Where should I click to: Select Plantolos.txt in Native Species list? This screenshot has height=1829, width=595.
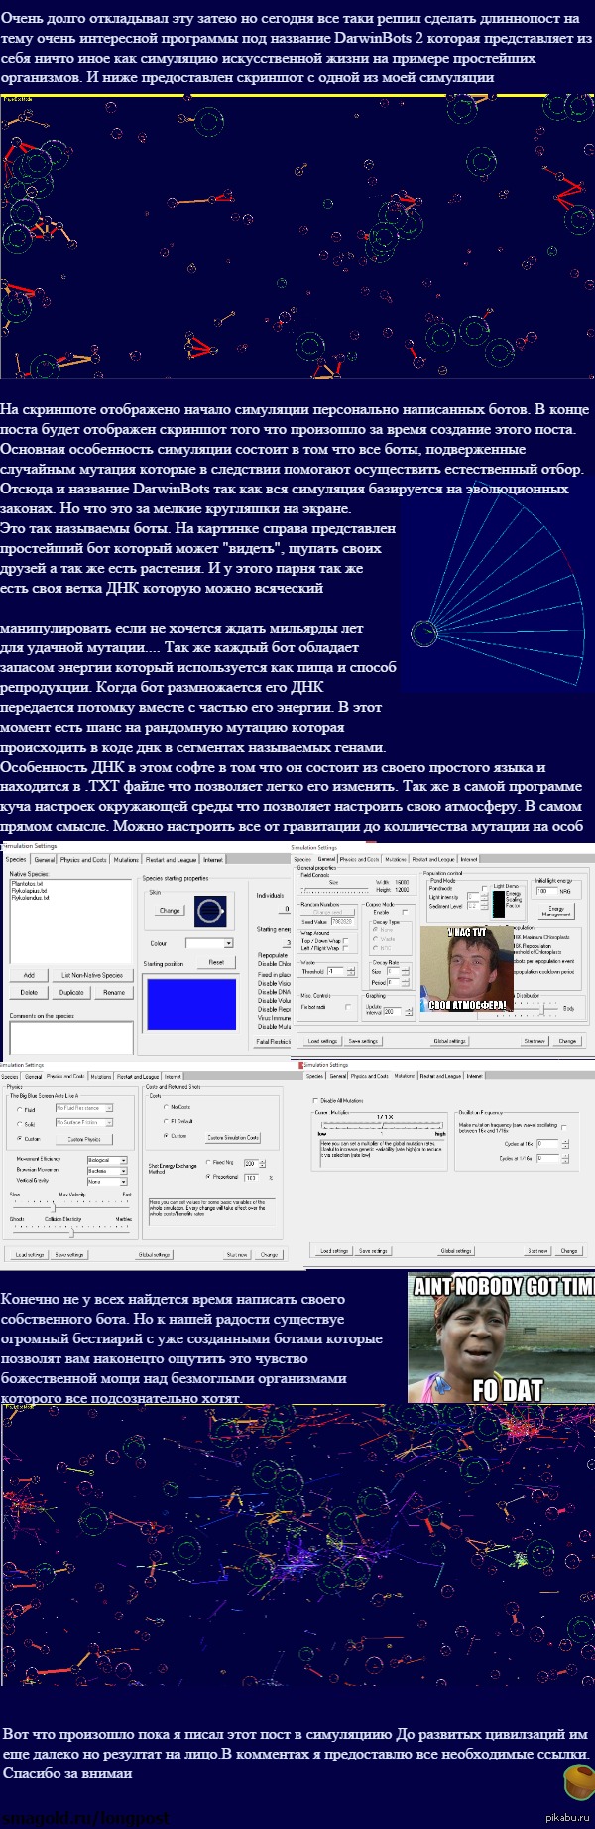pos(27,883)
